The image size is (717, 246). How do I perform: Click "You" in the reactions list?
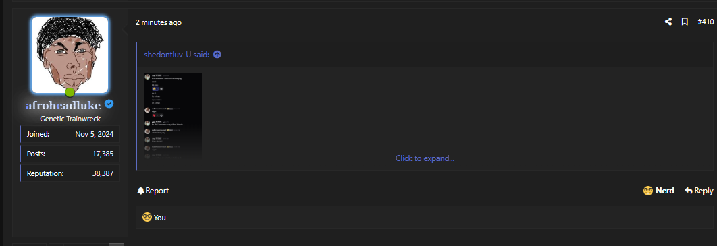point(159,218)
